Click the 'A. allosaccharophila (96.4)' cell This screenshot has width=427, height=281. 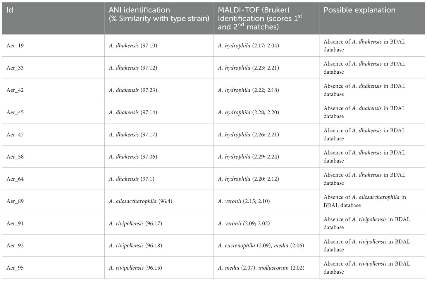[x=140, y=201]
